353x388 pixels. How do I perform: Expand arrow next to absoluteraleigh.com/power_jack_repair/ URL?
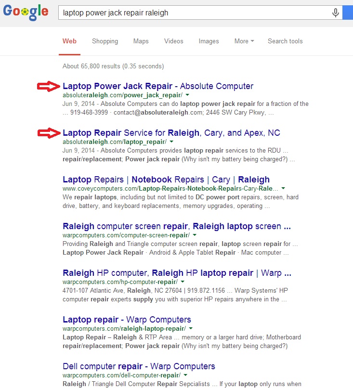tap(187, 95)
